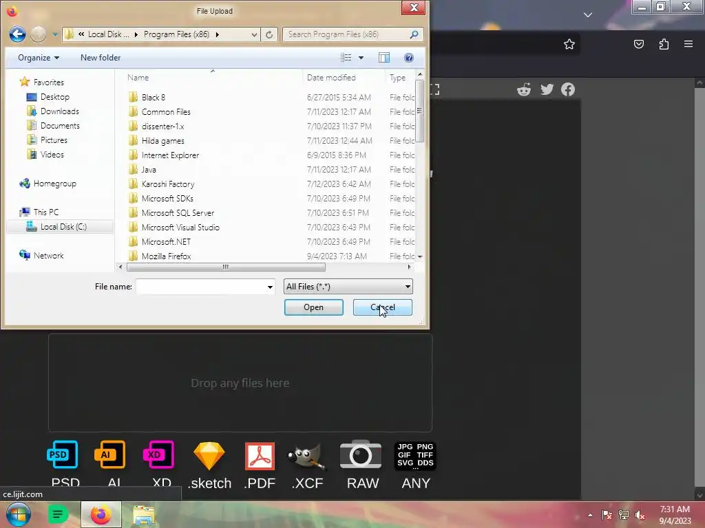Open Firefox list all tabs chevron
The width and height of the screenshot is (705, 528).
click(588, 15)
